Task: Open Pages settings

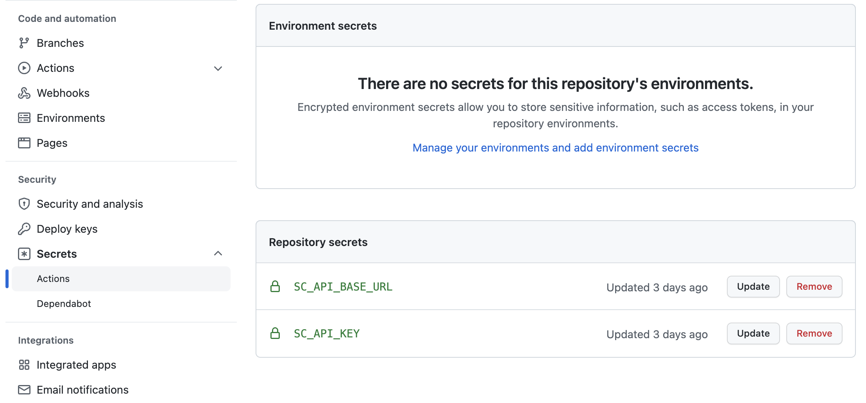Action: click(52, 143)
